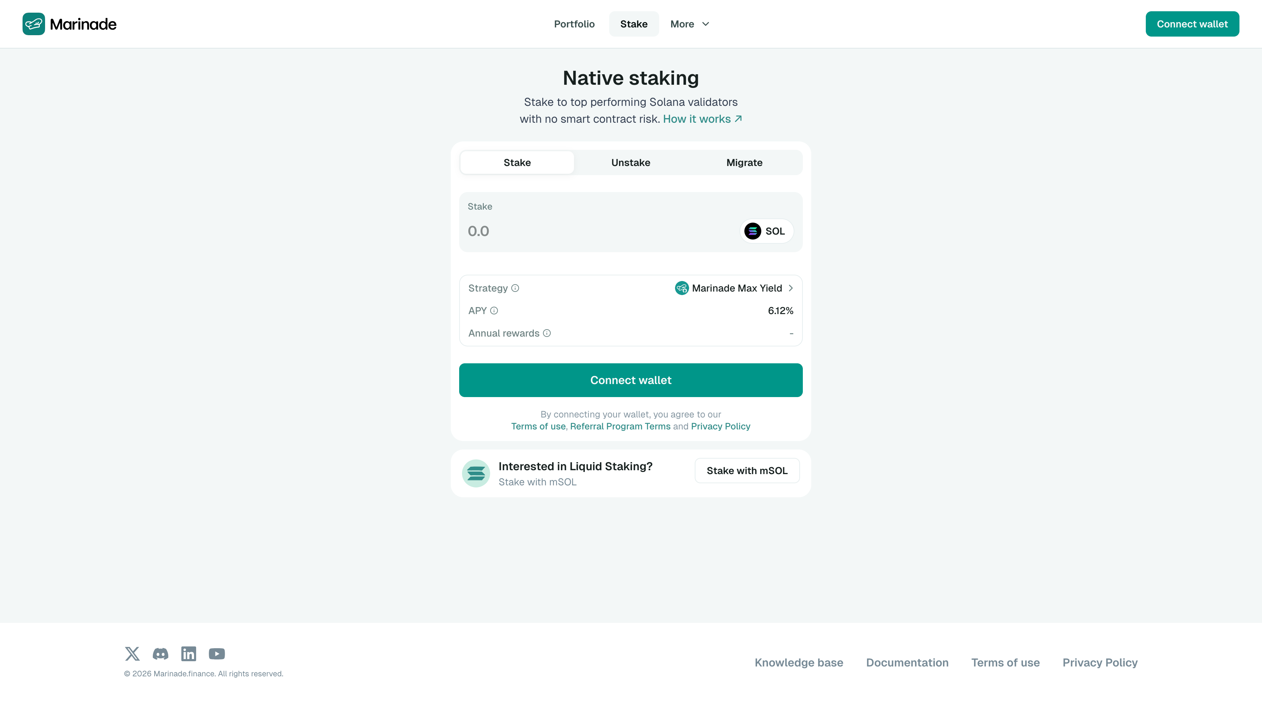This screenshot has width=1262, height=702.
Task: Click the Stake with mSOL button
Action: [746, 471]
